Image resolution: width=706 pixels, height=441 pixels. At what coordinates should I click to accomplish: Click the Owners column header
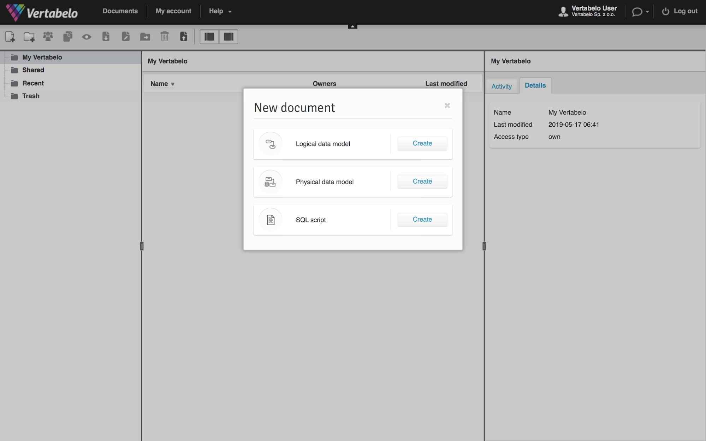[x=324, y=84]
